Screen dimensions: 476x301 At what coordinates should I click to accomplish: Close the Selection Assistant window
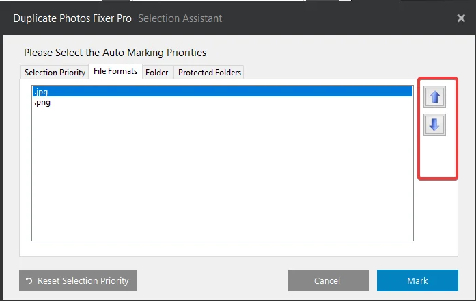(x=461, y=18)
